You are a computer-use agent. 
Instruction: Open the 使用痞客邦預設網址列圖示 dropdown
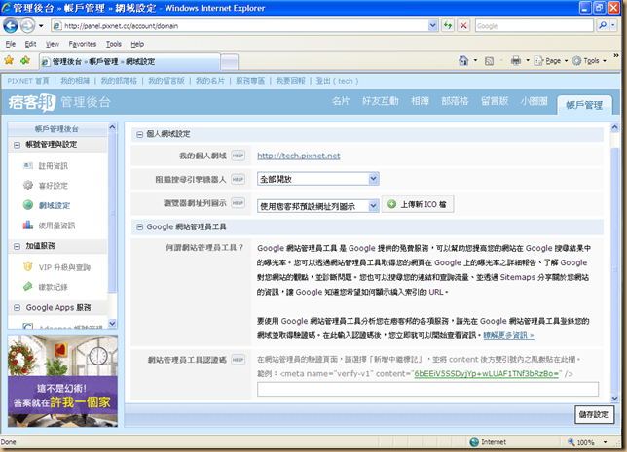[x=318, y=206]
